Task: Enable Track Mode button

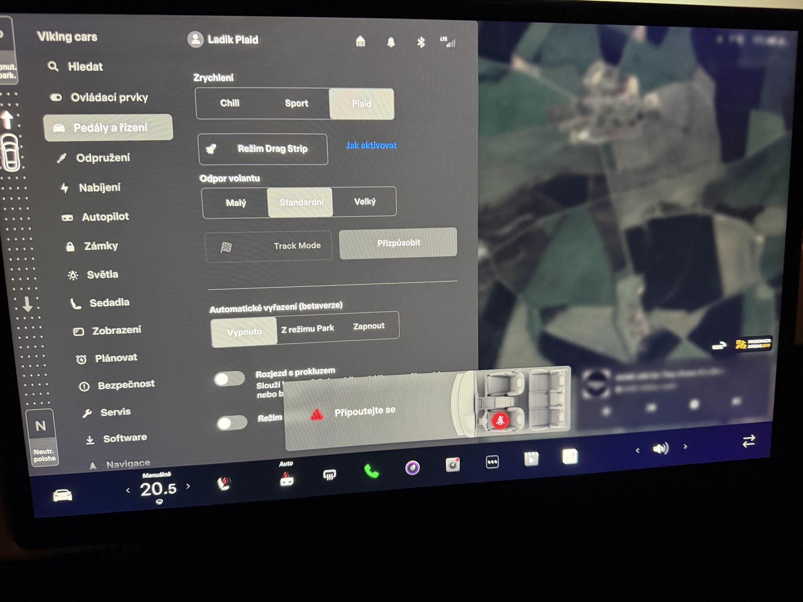Action: tap(269, 247)
